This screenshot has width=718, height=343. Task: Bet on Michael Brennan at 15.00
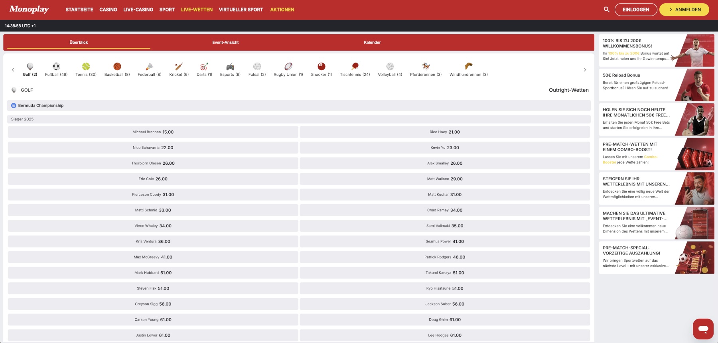pos(153,132)
